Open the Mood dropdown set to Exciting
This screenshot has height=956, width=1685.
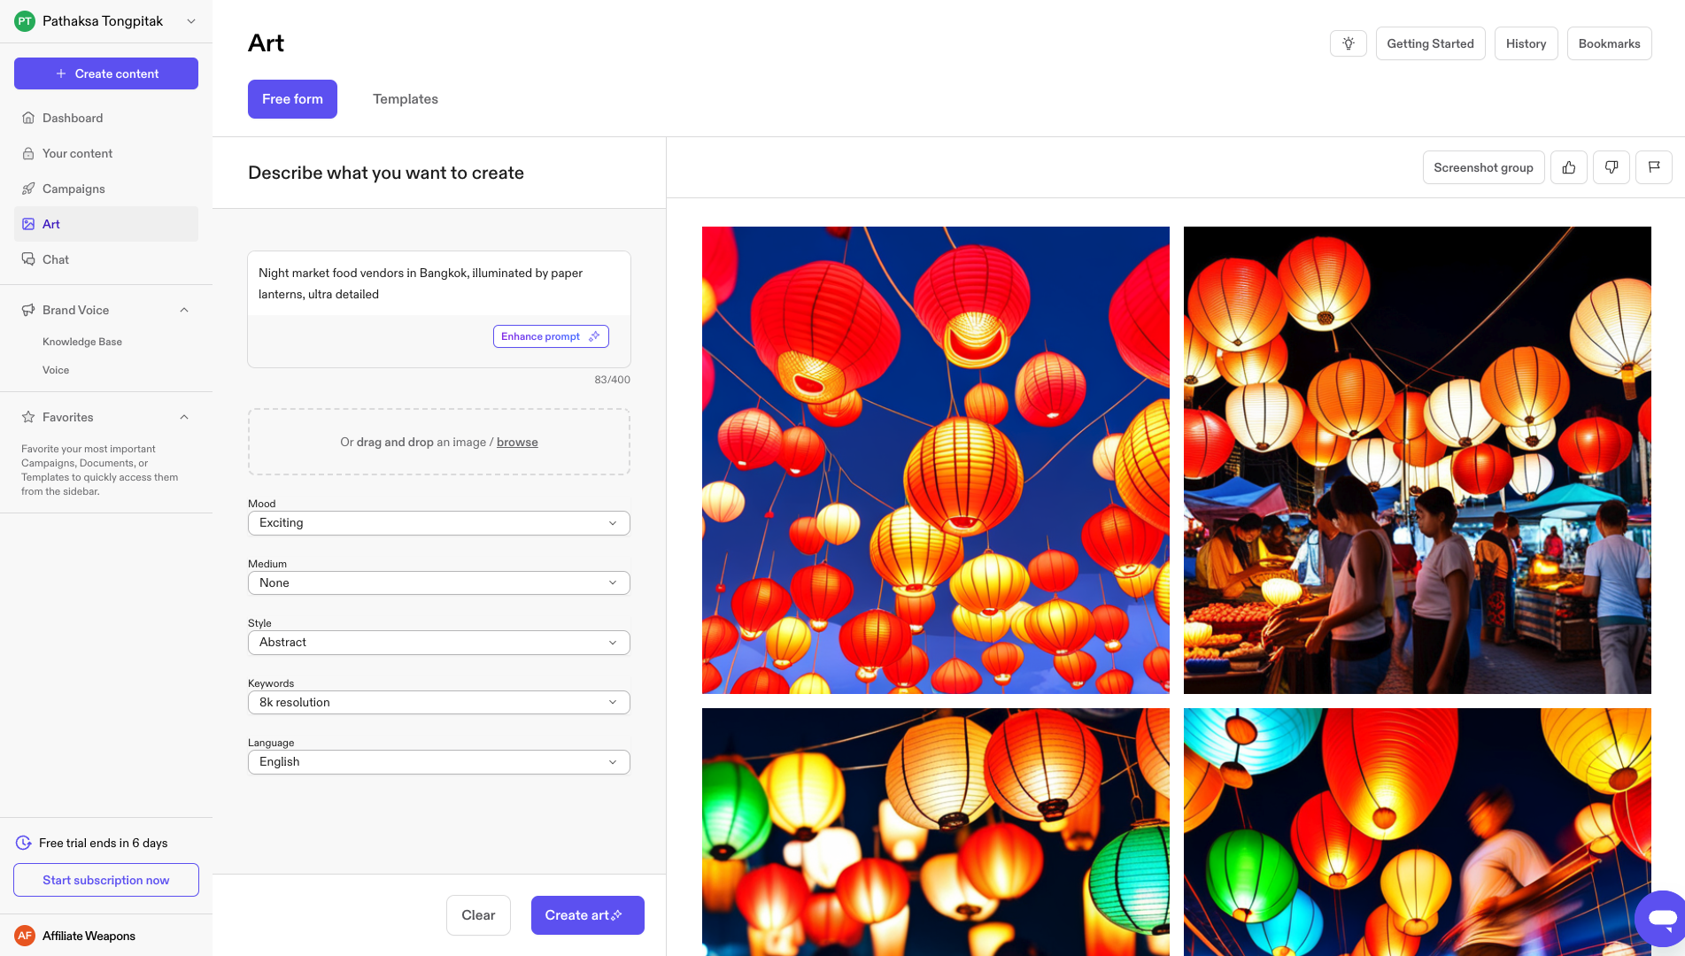tap(438, 523)
